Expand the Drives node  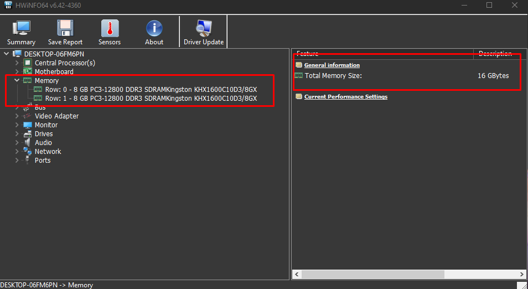[17, 134]
